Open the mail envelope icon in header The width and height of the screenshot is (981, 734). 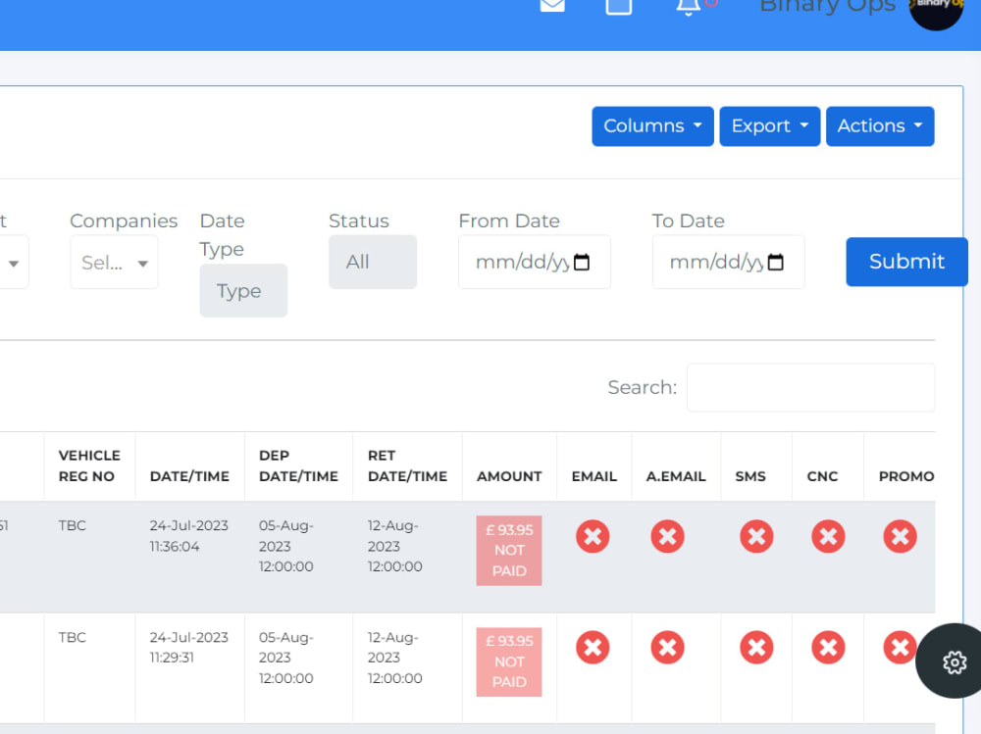coord(552,5)
